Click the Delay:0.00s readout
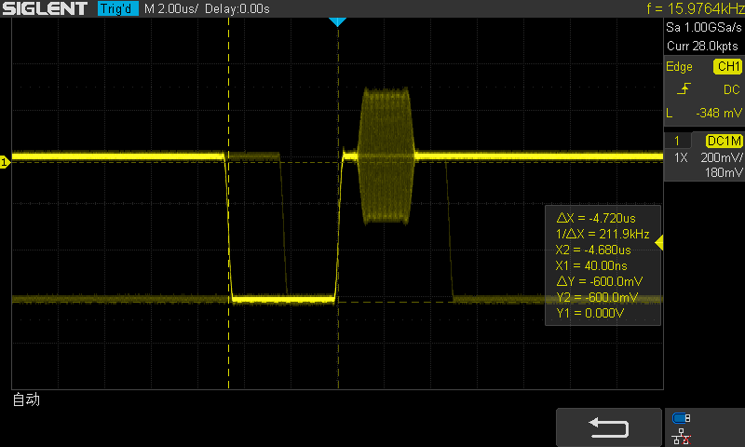Screen dimensions: 745x447 (x=237, y=8)
